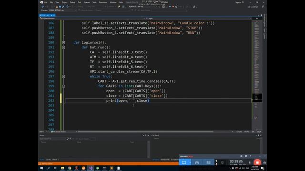The image size is (305, 171).
Task: Open the Edit menu
Action: pyautogui.click(x=51, y=2)
